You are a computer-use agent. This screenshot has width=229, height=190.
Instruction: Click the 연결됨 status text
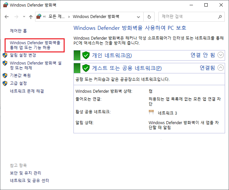tap(207, 68)
